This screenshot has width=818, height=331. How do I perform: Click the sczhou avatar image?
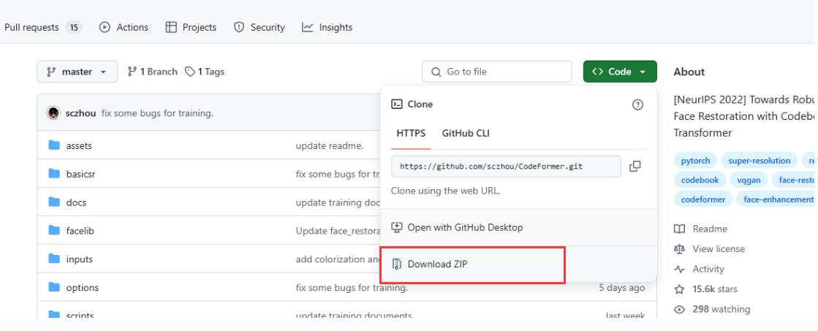(x=53, y=113)
